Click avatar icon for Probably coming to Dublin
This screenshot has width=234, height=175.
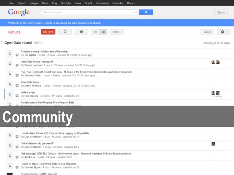10,53
